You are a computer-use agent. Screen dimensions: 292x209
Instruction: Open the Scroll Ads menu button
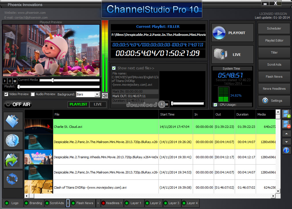(x=274, y=65)
